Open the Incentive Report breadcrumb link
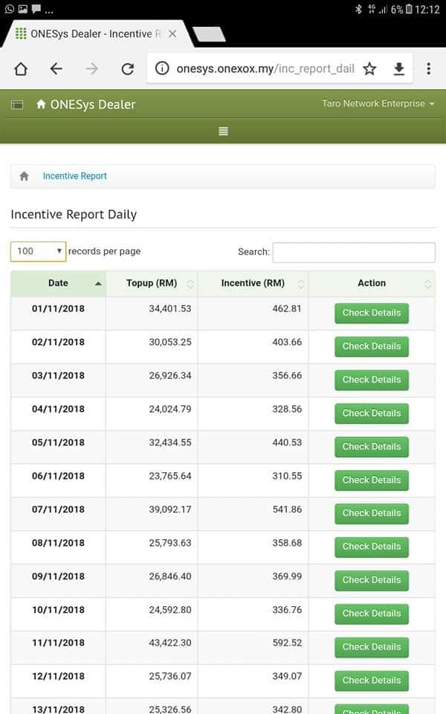This screenshot has height=714, width=446. [x=74, y=176]
